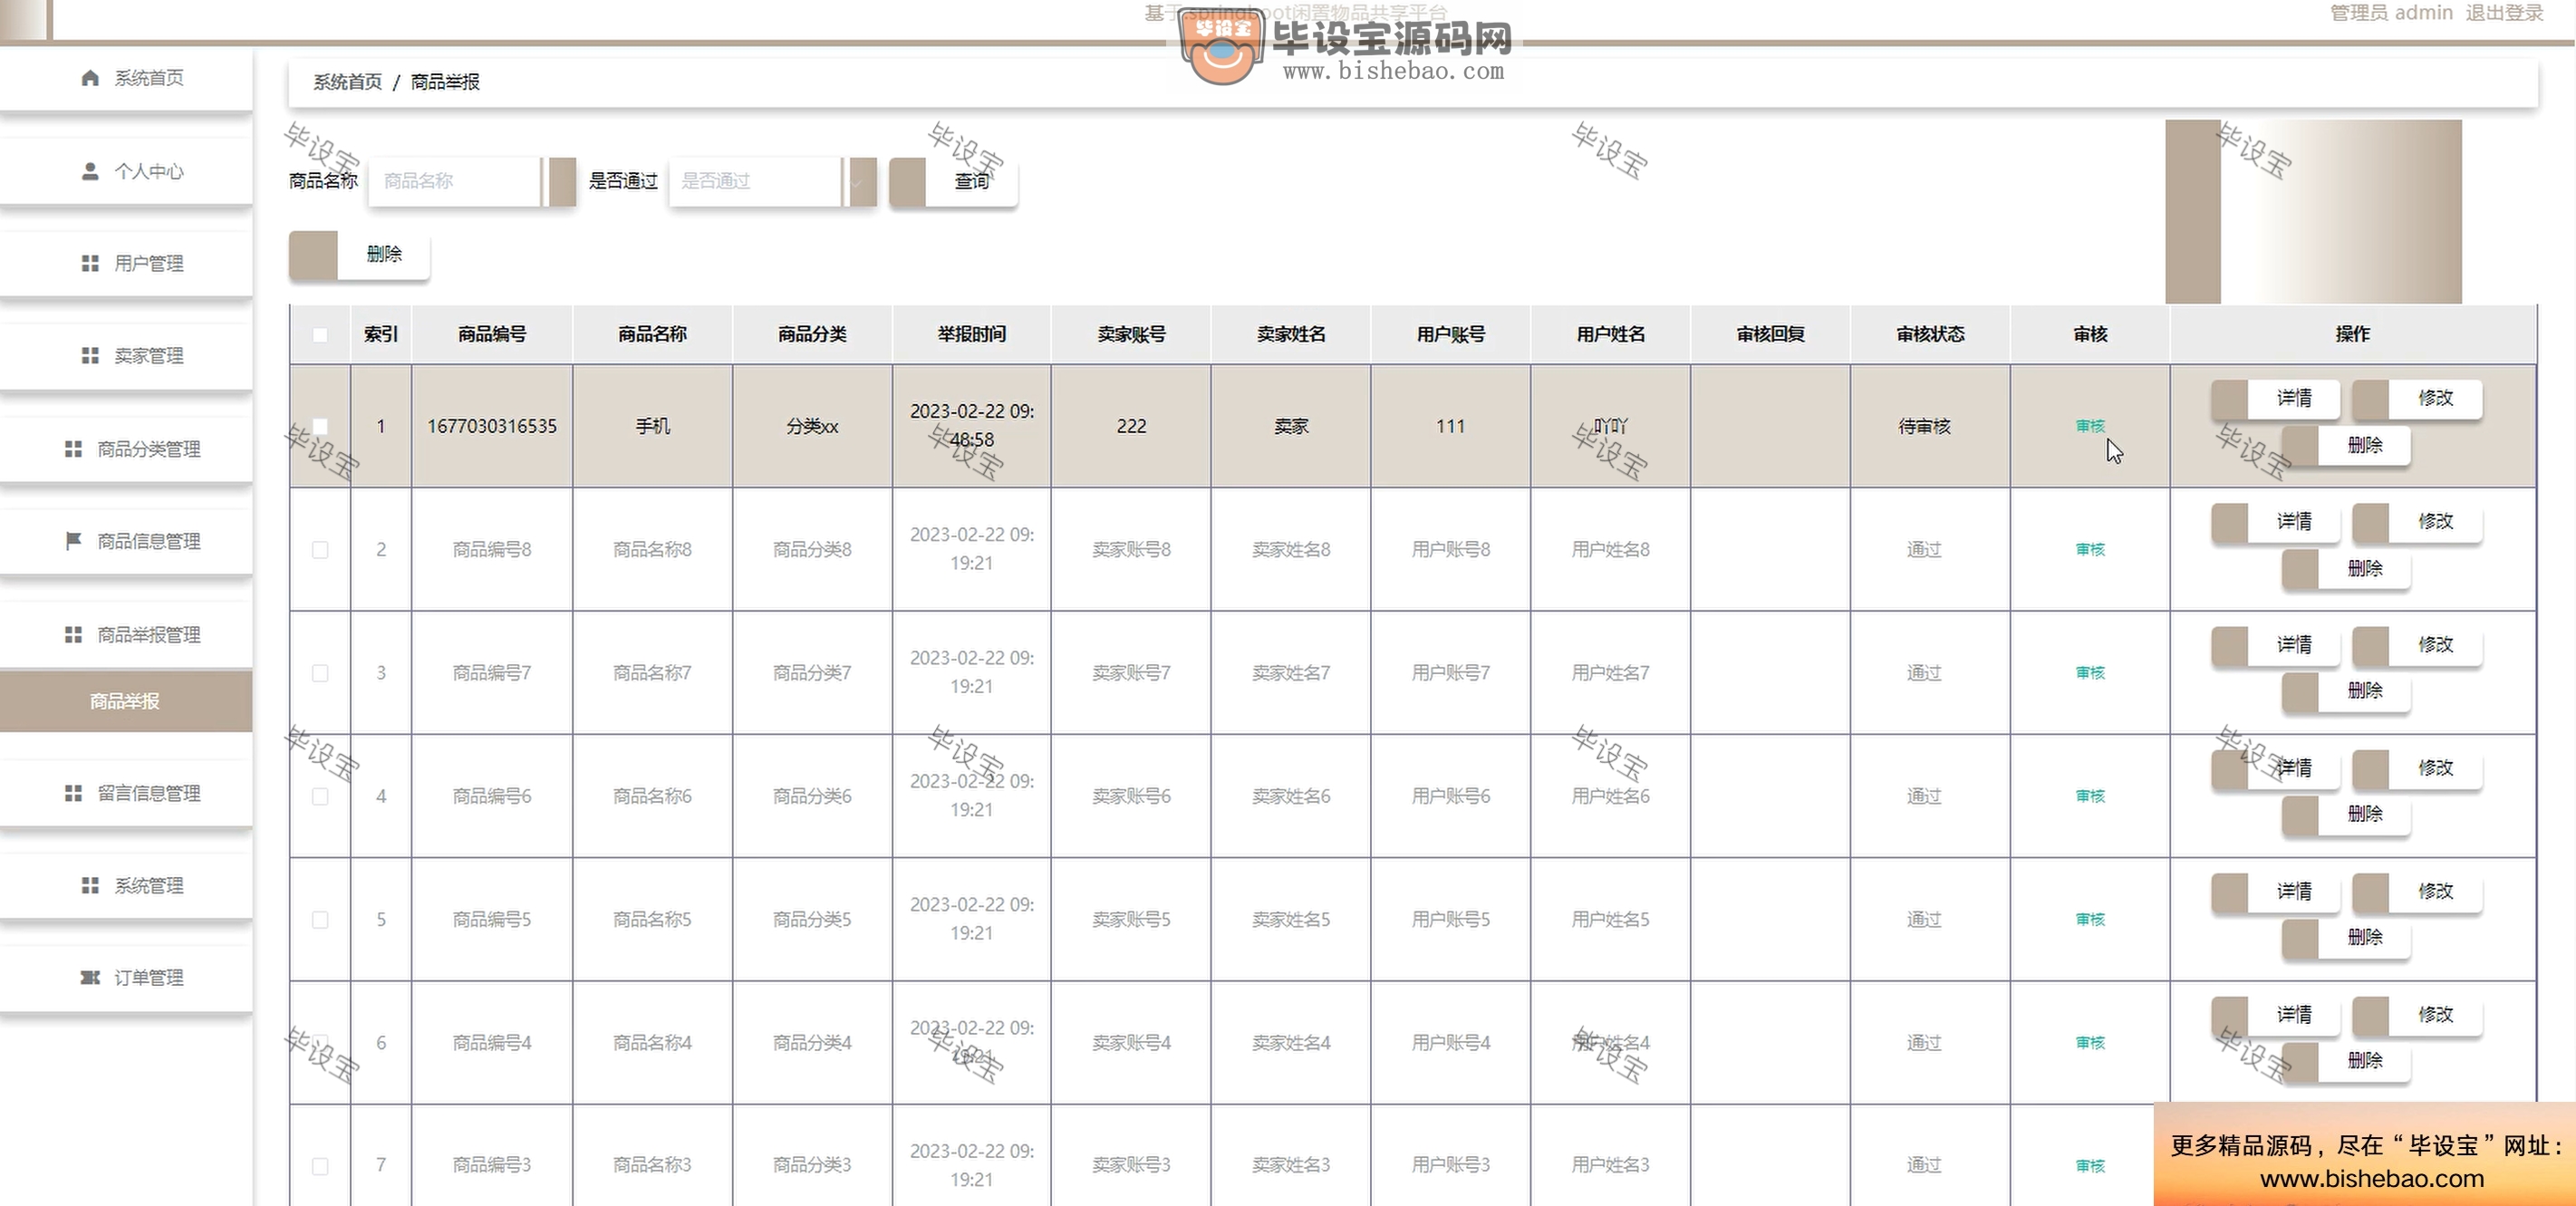Check the checkbox for row 6 商品编号4
The width and height of the screenshot is (2576, 1206).
click(320, 1043)
